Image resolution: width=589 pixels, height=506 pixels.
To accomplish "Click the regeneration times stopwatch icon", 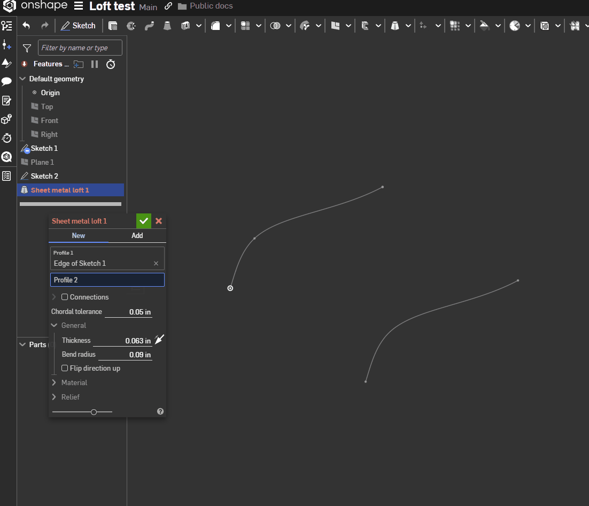I will (111, 64).
